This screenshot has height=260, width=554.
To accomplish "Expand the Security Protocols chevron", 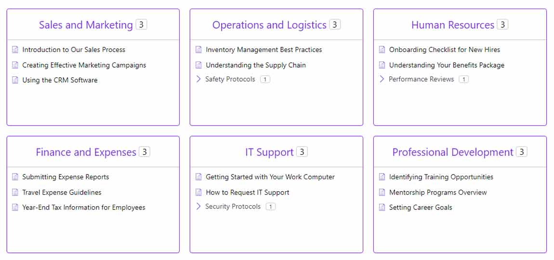I will (198, 207).
